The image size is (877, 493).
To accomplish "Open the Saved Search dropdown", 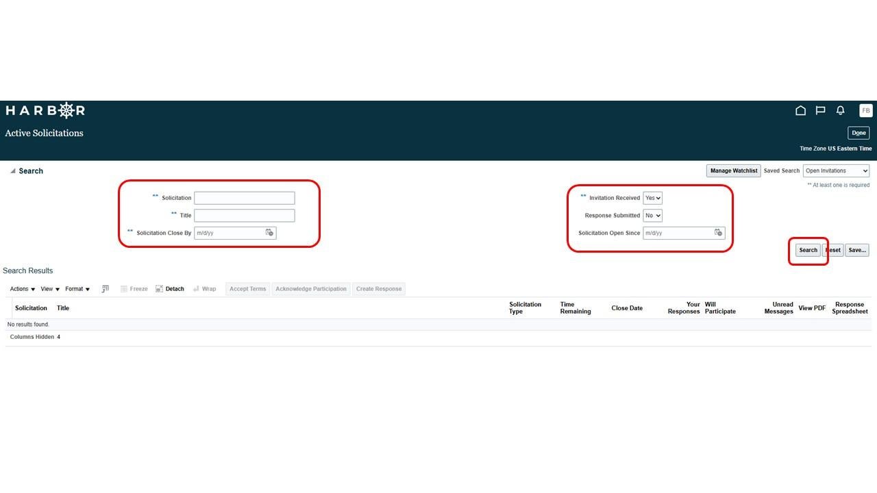I will [x=836, y=170].
